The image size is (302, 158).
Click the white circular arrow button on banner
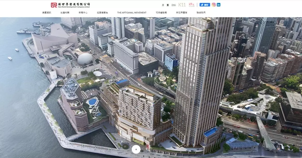coord(136,149)
